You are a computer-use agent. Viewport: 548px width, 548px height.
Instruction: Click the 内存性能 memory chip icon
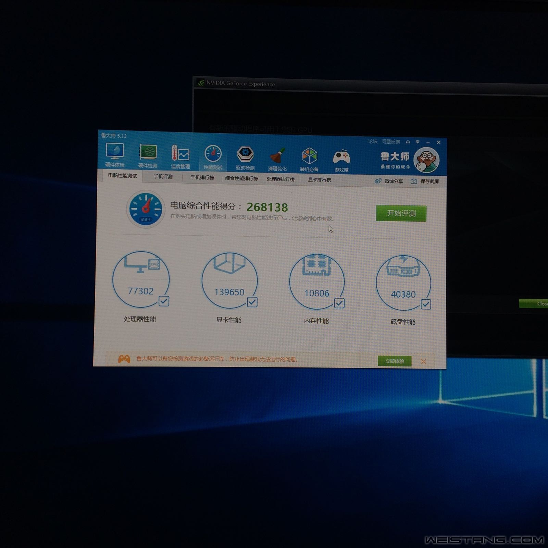(x=316, y=264)
